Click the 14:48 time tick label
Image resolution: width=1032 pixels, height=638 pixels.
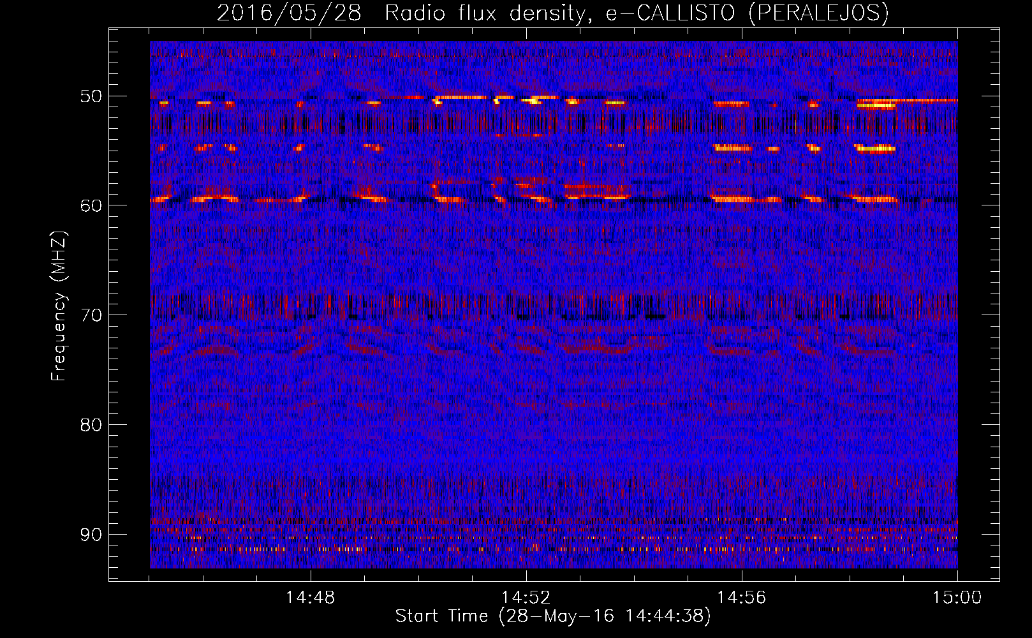point(311,598)
